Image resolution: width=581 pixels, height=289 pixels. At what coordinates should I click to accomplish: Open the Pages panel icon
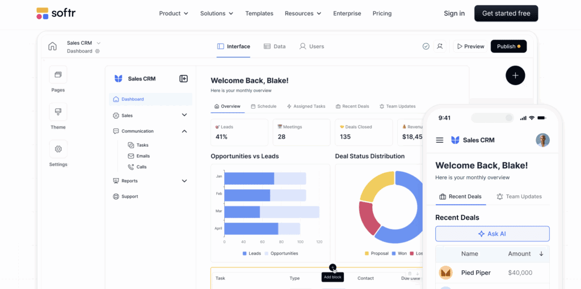pos(58,75)
